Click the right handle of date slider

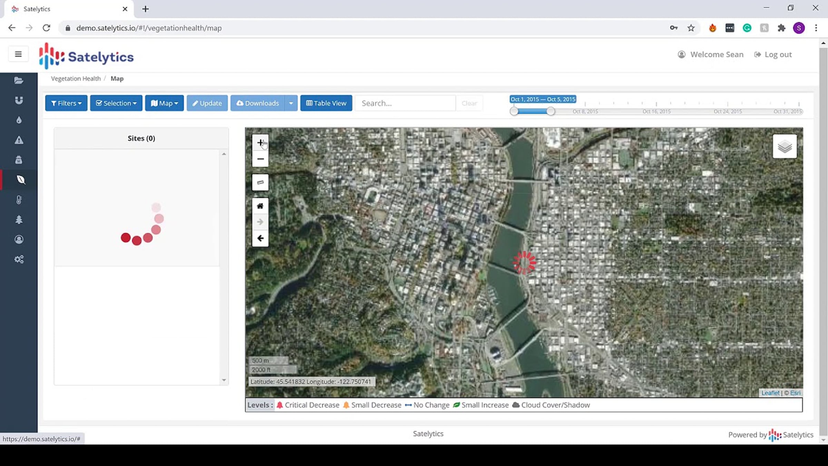click(x=551, y=111)
